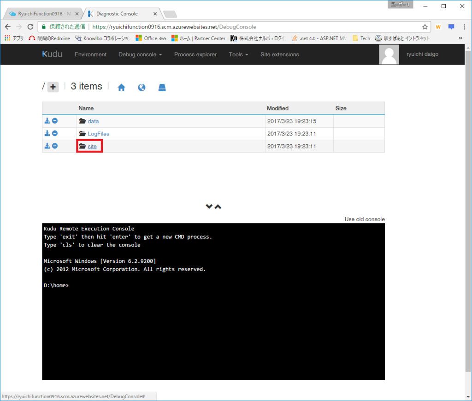Show more bookmarks via double chevron

point(460,38)
